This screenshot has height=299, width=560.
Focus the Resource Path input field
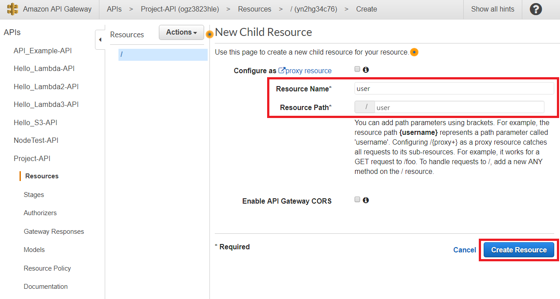[459, 107]
